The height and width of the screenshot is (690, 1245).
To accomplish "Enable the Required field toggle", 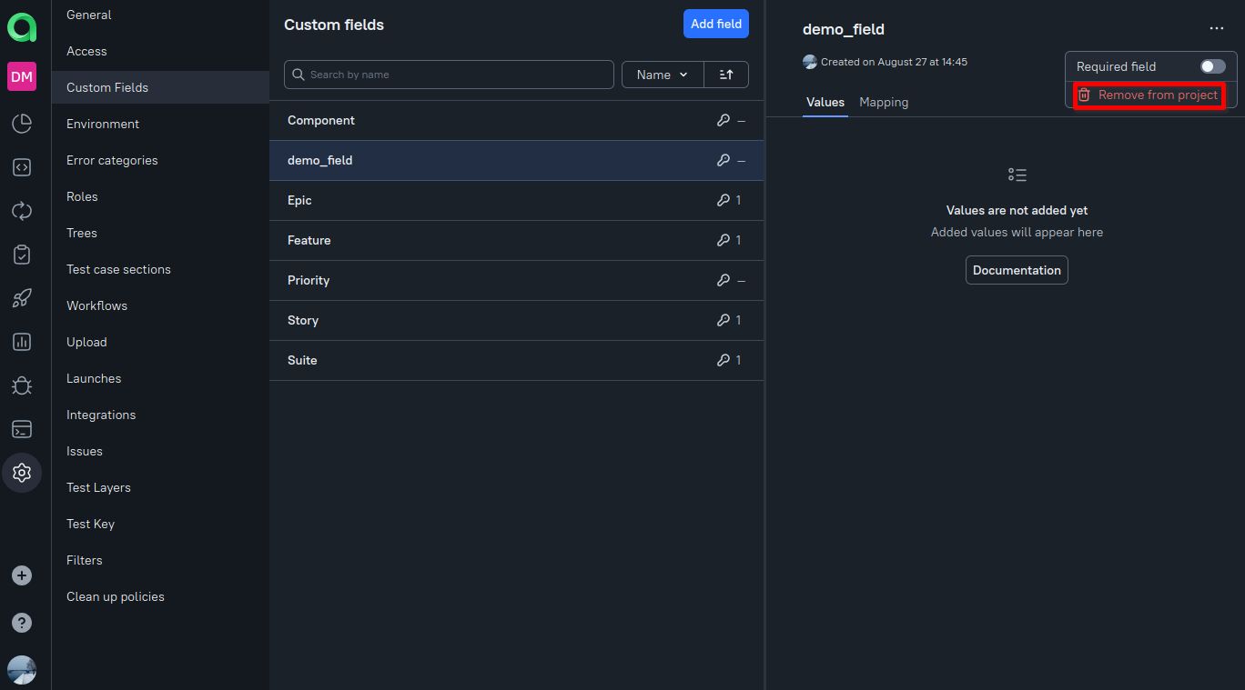I will 1212,65.
